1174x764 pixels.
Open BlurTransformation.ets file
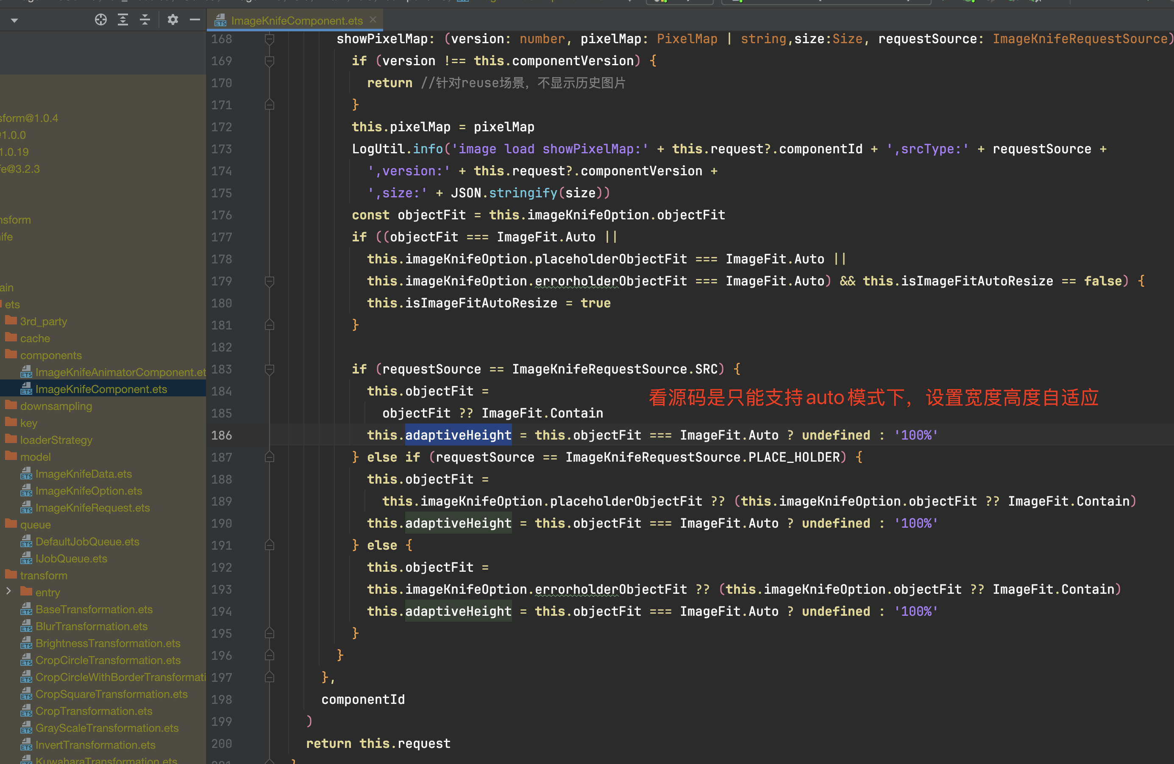84,626
